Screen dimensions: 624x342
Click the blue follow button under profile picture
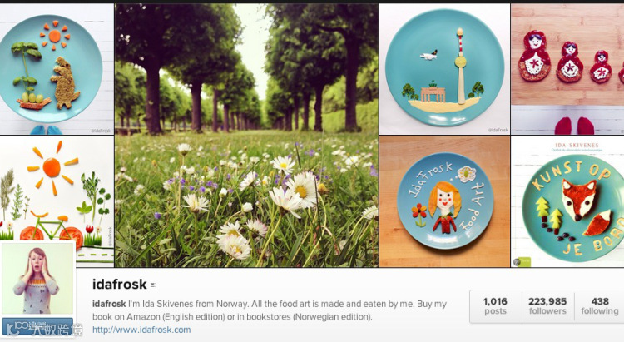coord(37,326)
